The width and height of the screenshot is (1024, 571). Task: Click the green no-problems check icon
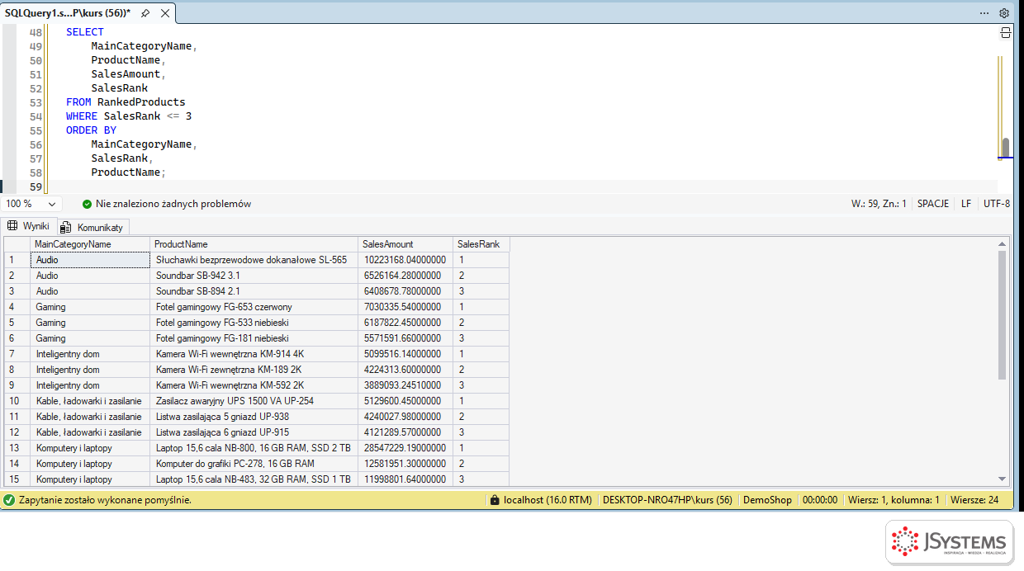click(87, 204)
